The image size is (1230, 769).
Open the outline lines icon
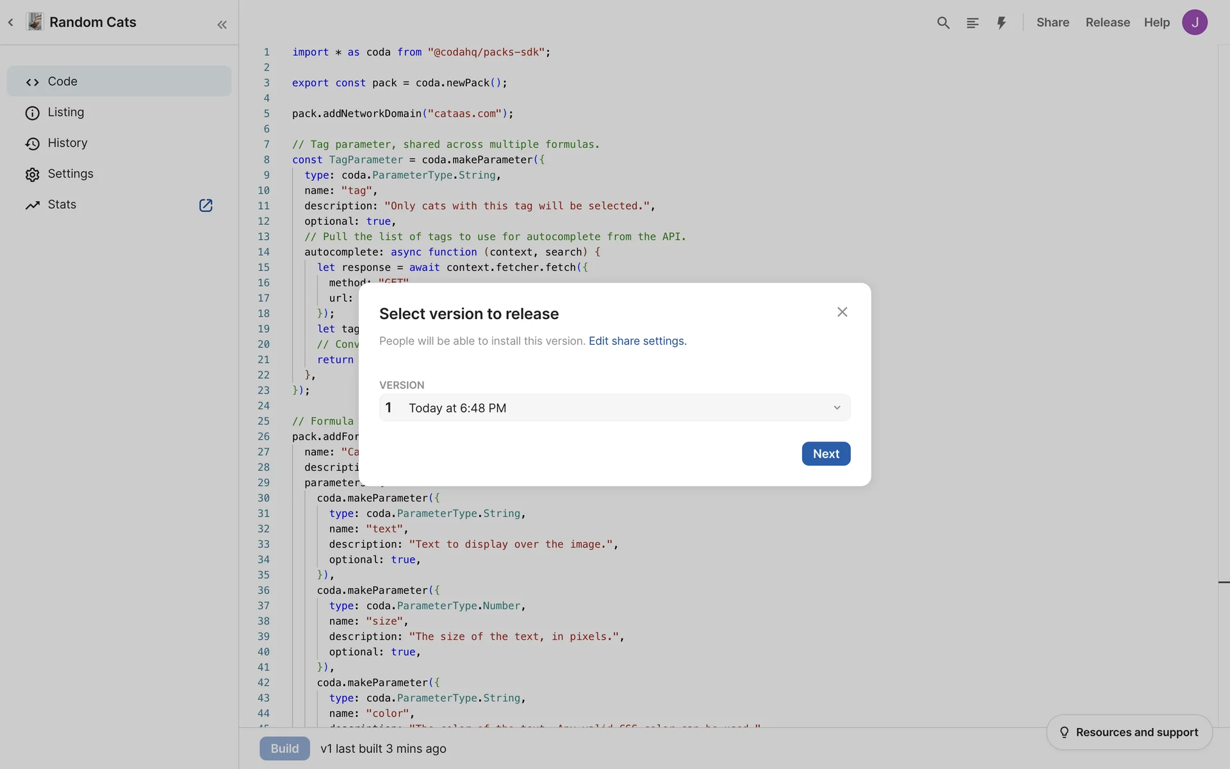pos(972,23)
